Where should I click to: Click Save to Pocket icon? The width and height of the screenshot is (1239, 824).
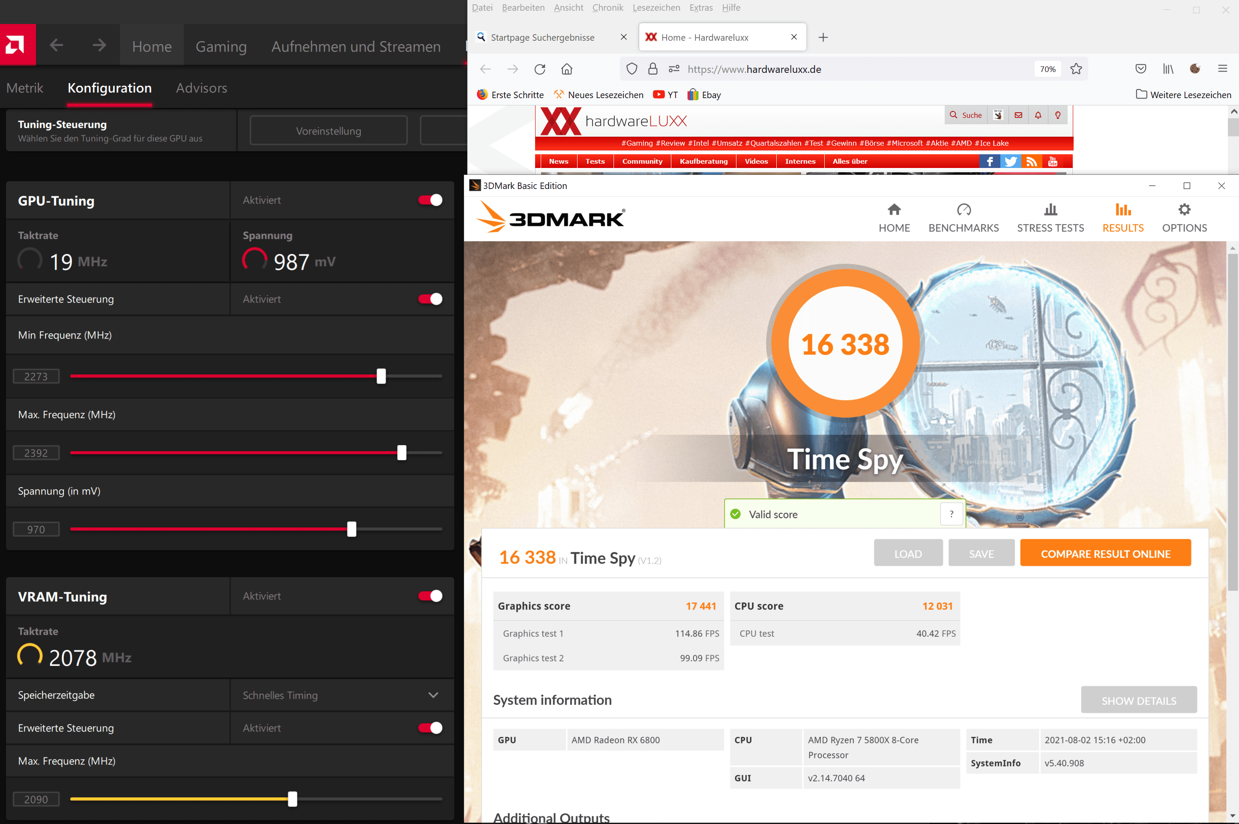1140,69
